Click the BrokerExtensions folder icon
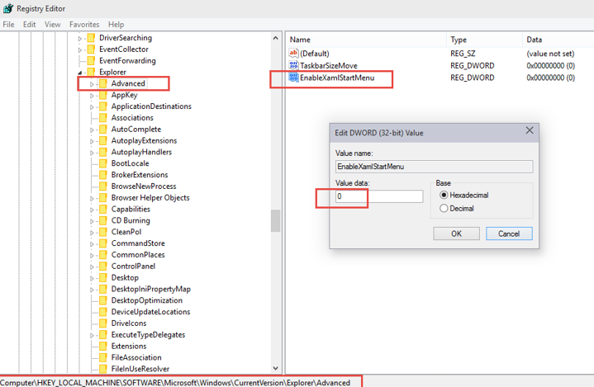Screen dimensions: 594x387 point(103,175)
